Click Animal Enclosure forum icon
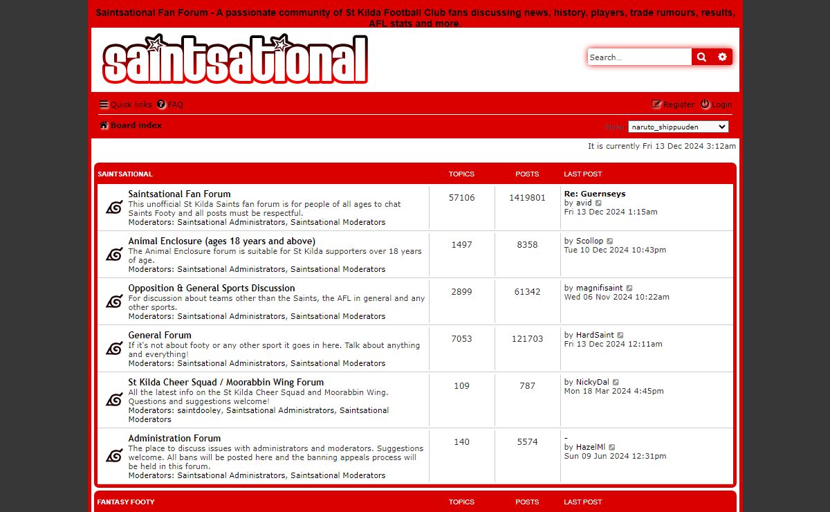 (x=114, y=254)
